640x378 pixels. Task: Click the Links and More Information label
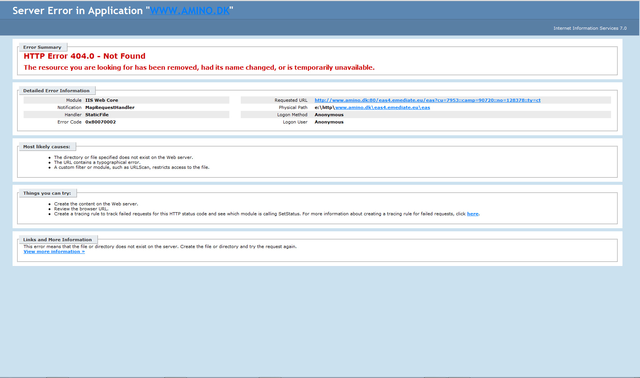(x=58, y=240)
